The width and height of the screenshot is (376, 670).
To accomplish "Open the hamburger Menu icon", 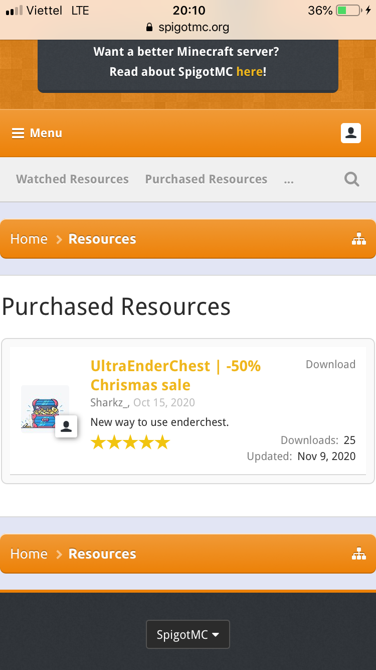I will point(18,133).
